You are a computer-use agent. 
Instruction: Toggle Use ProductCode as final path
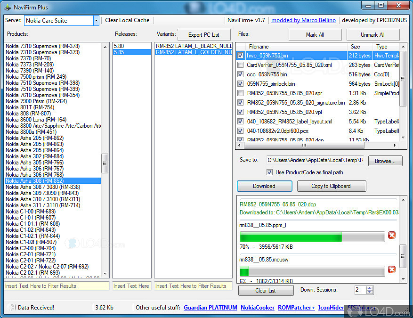[270, 172]
